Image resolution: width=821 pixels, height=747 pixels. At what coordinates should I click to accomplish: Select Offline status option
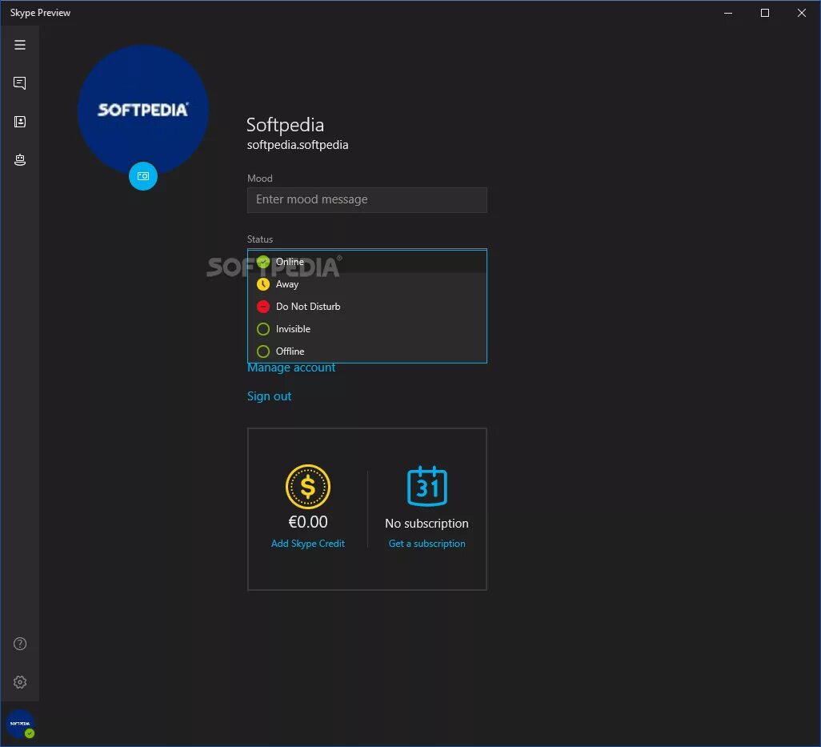pyautogui.click(x=367, y=351)
